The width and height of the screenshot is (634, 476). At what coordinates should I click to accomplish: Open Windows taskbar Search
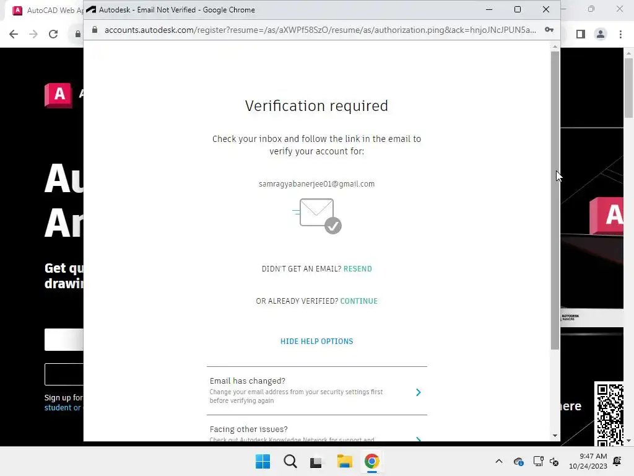(x=290, y=461)
